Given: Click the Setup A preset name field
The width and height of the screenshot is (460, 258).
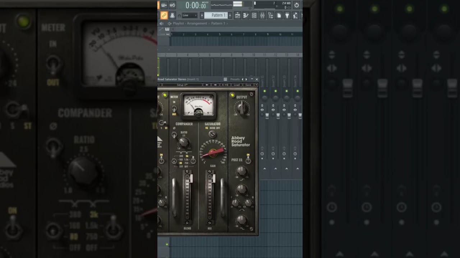Looking at the screenshot, I should coord(182,85).
